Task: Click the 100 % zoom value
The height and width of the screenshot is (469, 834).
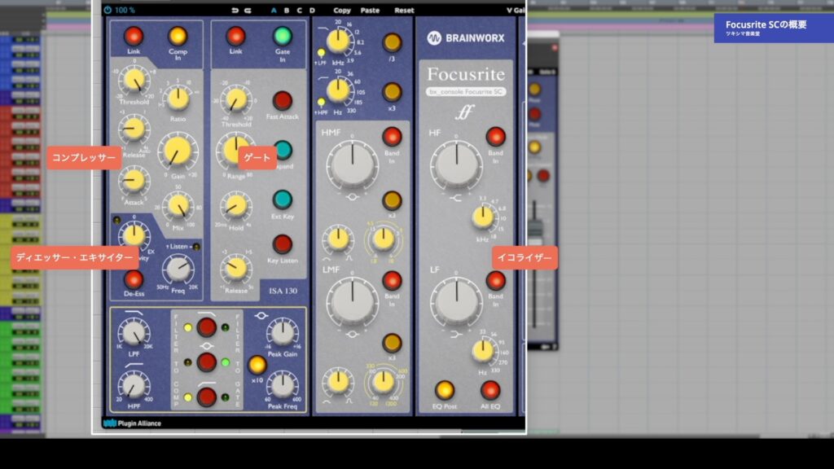Action: [x=125, y=10]
